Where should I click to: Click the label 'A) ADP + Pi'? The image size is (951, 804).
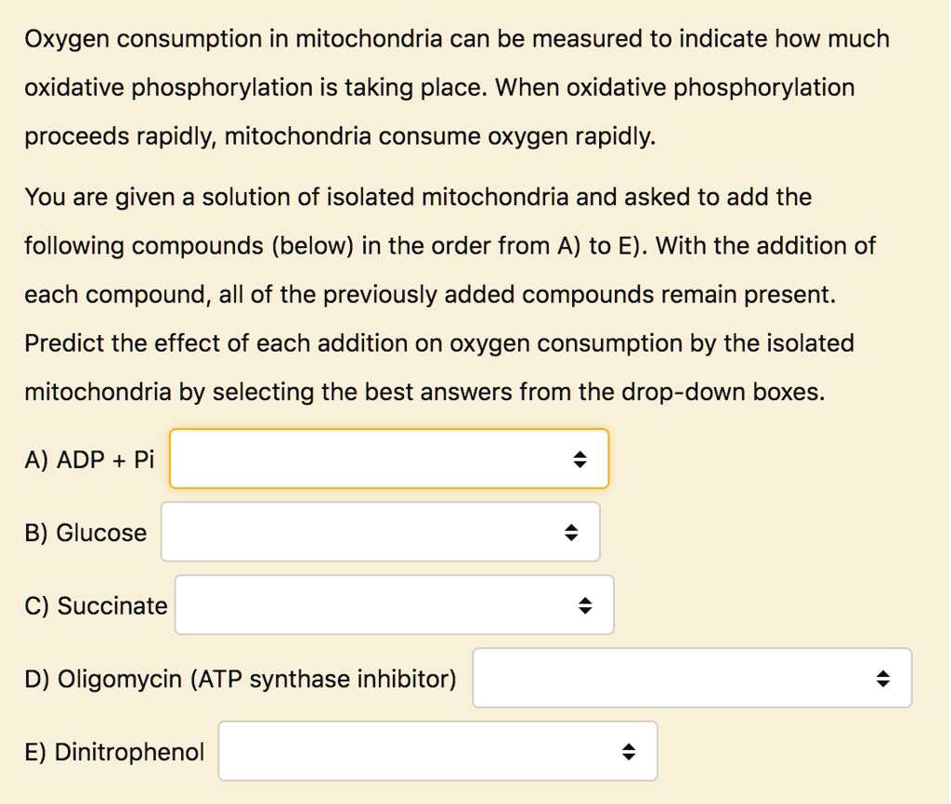tap(91, 459)
